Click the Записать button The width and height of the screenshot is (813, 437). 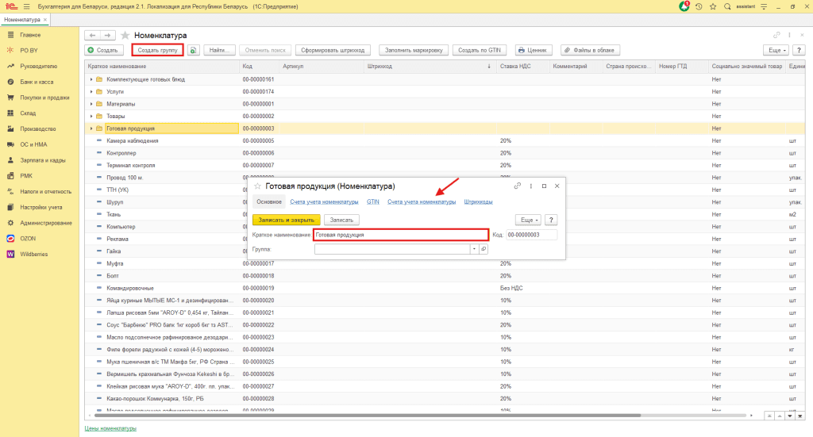click(341, 220)
